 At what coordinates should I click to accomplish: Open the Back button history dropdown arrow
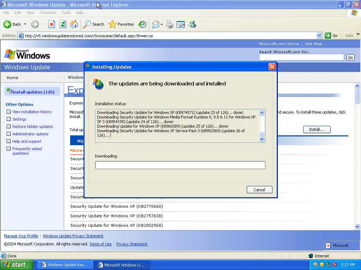tap(25, 24)
